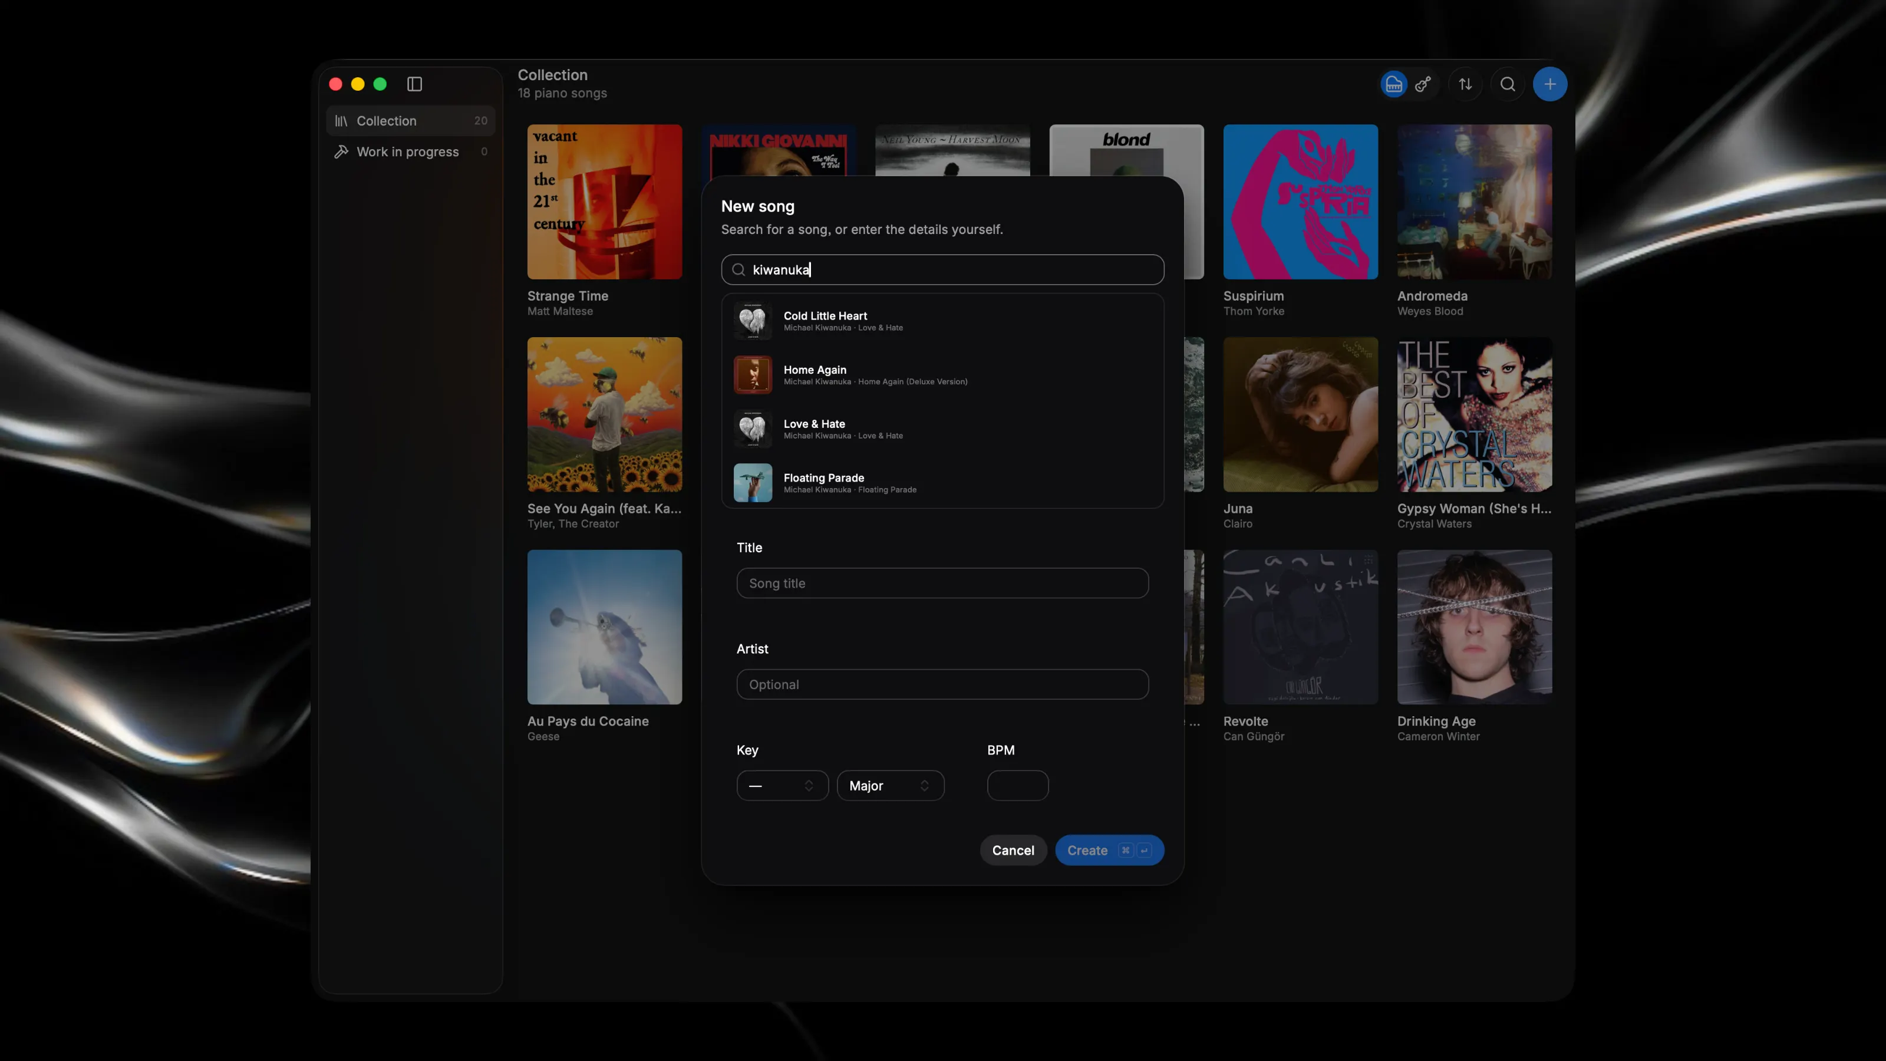Click the Clairo artist name
Screen dimensions: 1886x1061
[x=1237, y=523]
